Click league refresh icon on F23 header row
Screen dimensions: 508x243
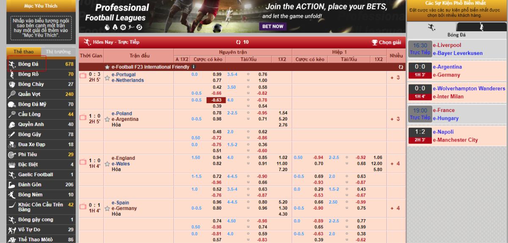click(400, 67)
